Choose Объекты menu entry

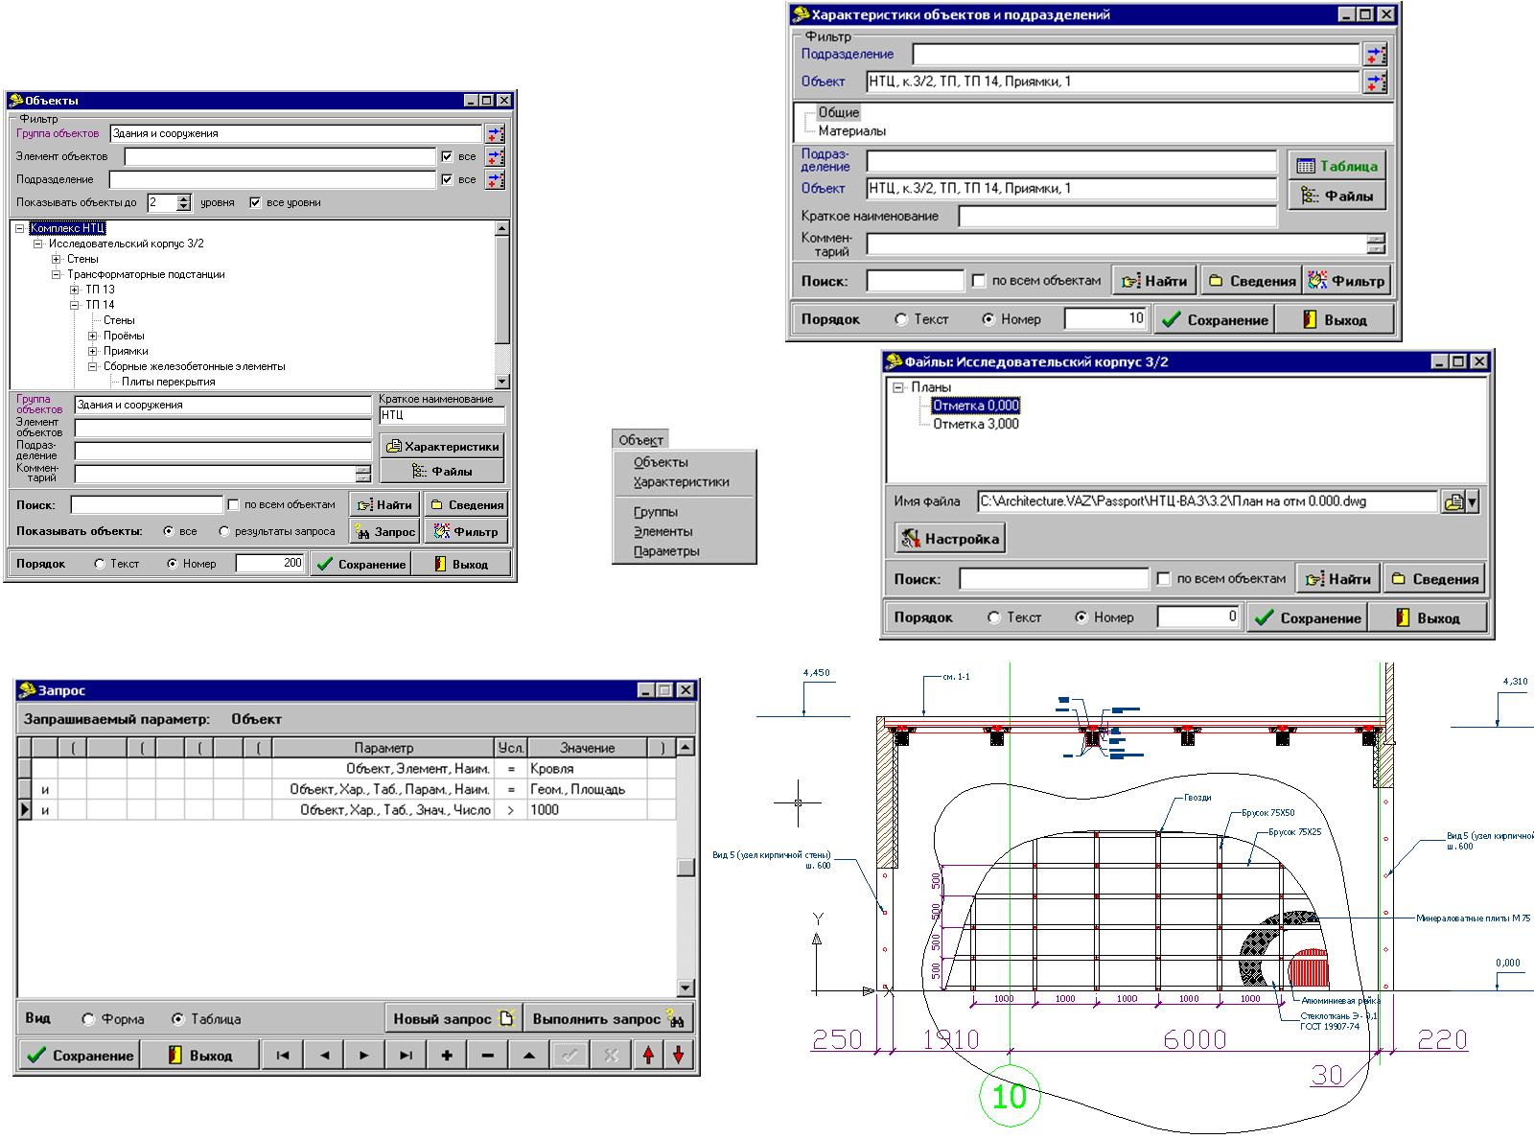[x=661, y=462]
